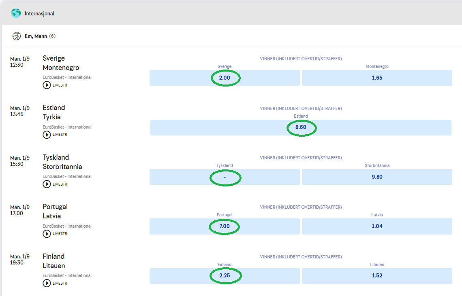Click the Tyskland odds button with dash

click(x=225, y=177)
